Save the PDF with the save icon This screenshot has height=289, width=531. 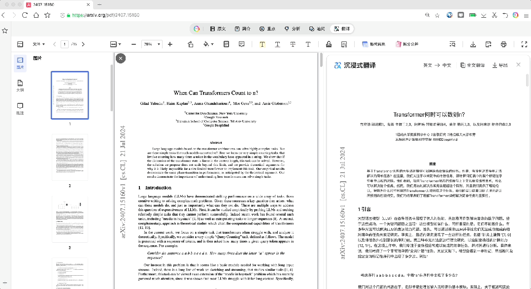[488, 44]
